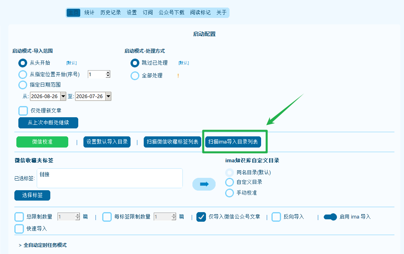This screenshot has height=254, width=404.
Task: Select the 自定义目录 radio option
Action: pos(229,182)
